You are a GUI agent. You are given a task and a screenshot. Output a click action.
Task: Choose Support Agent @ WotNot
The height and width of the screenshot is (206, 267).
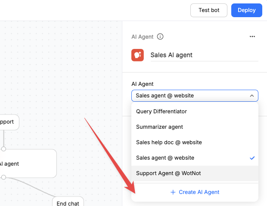point(168,173)
